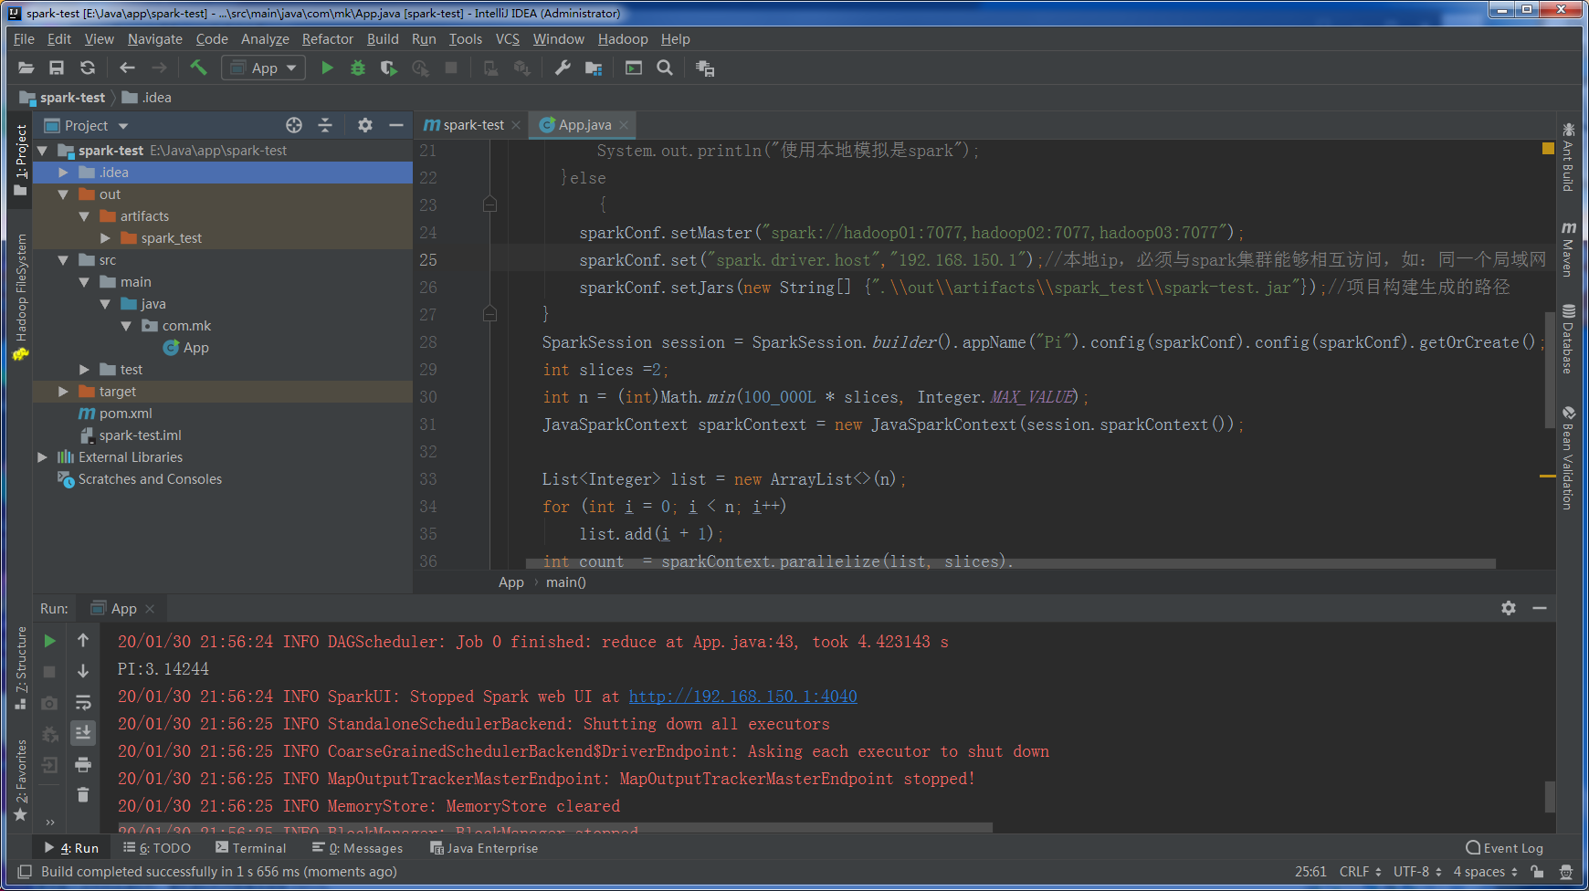This screenshot has height=891, width=1589.
Task: Open the Refactor menu
Action: pos(328,39)
